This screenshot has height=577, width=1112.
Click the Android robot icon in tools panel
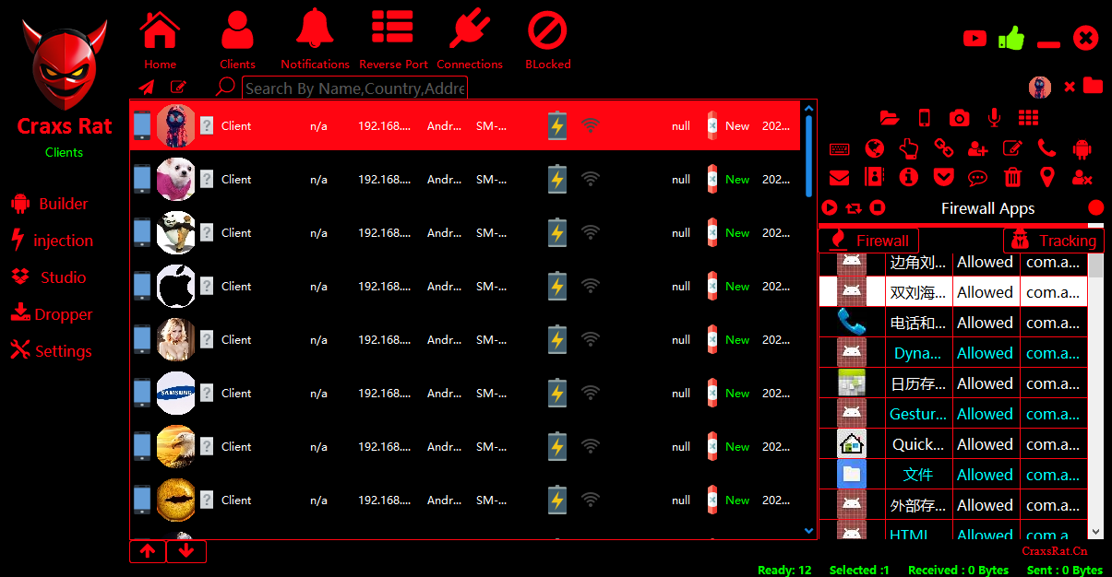point(1082,148)
